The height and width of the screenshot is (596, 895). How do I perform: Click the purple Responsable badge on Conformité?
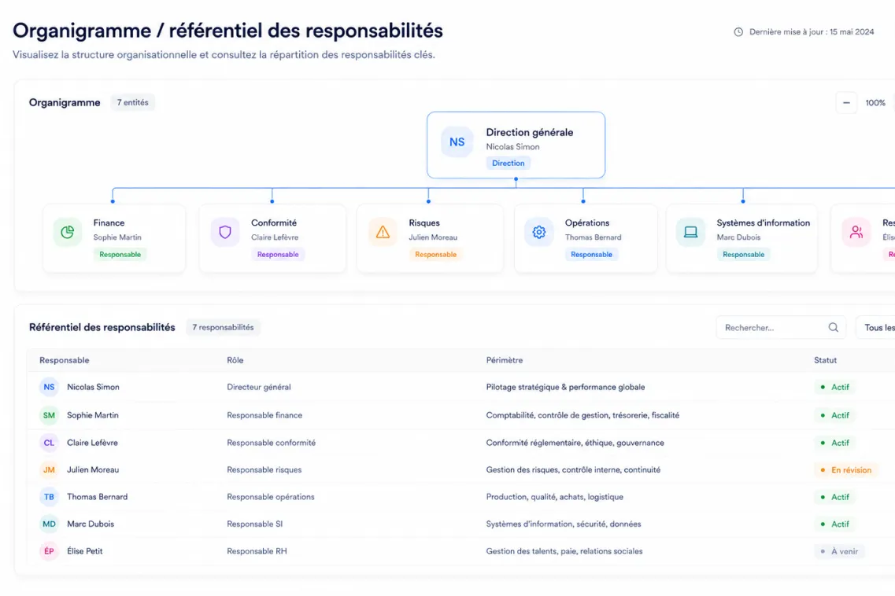(x=278, y=255)
